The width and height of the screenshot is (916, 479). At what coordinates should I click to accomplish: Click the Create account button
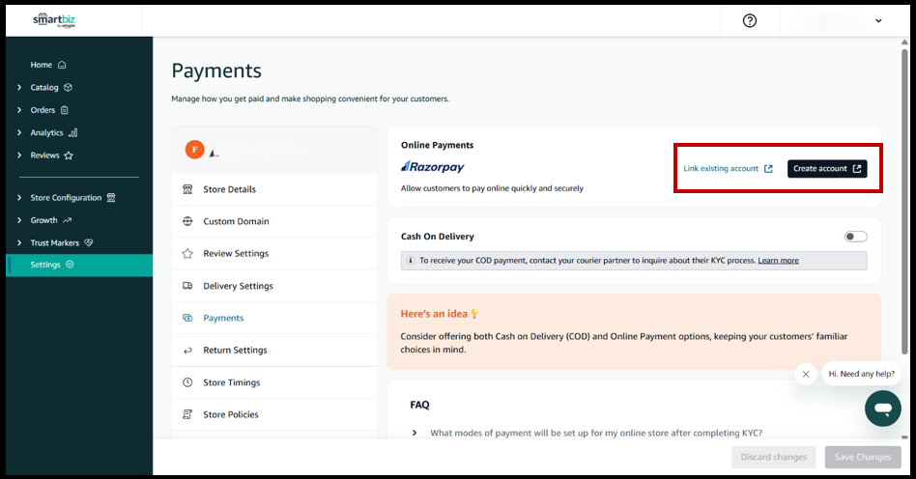[826, 169]
